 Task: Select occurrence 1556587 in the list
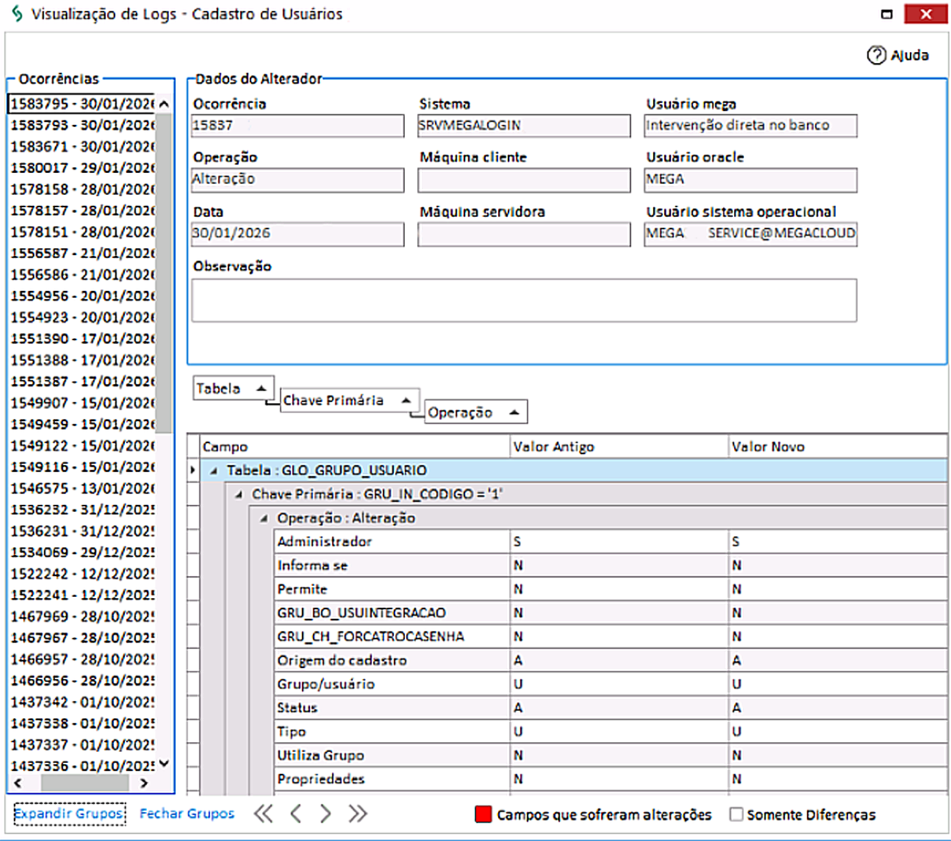[x=82, y=253]
